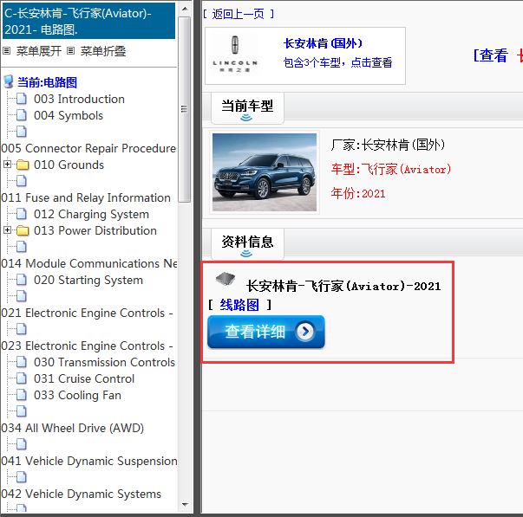Click page icon above 041 Vehicle Dynamic Suspension
Viewport: 523px width, 517px height.
[x=22, y=444]
